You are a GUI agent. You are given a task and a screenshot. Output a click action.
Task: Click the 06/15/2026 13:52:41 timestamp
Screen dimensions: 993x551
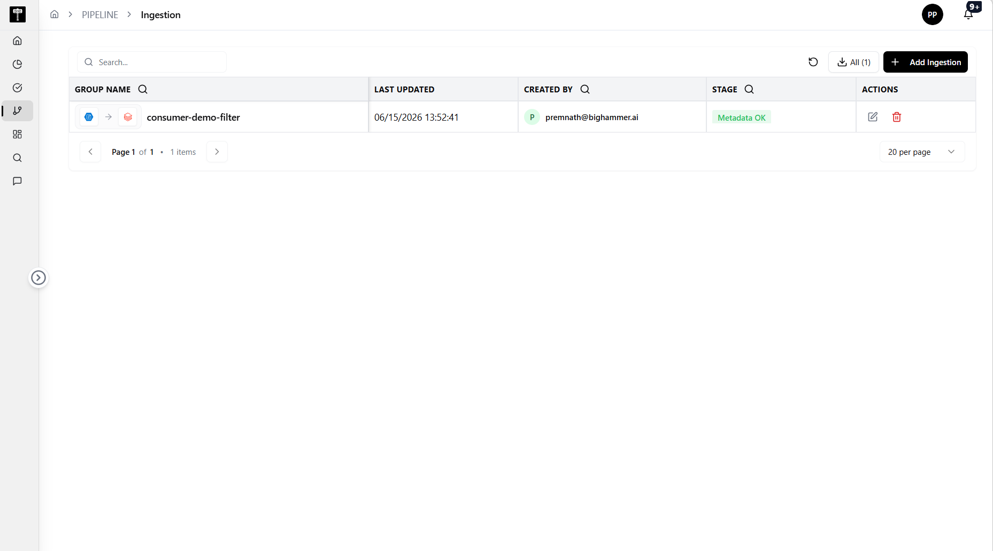click(x=416, y=117)
